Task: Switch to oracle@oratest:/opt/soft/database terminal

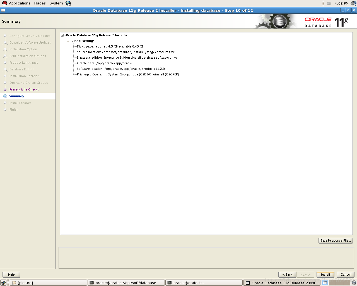Action: [126, 283]
